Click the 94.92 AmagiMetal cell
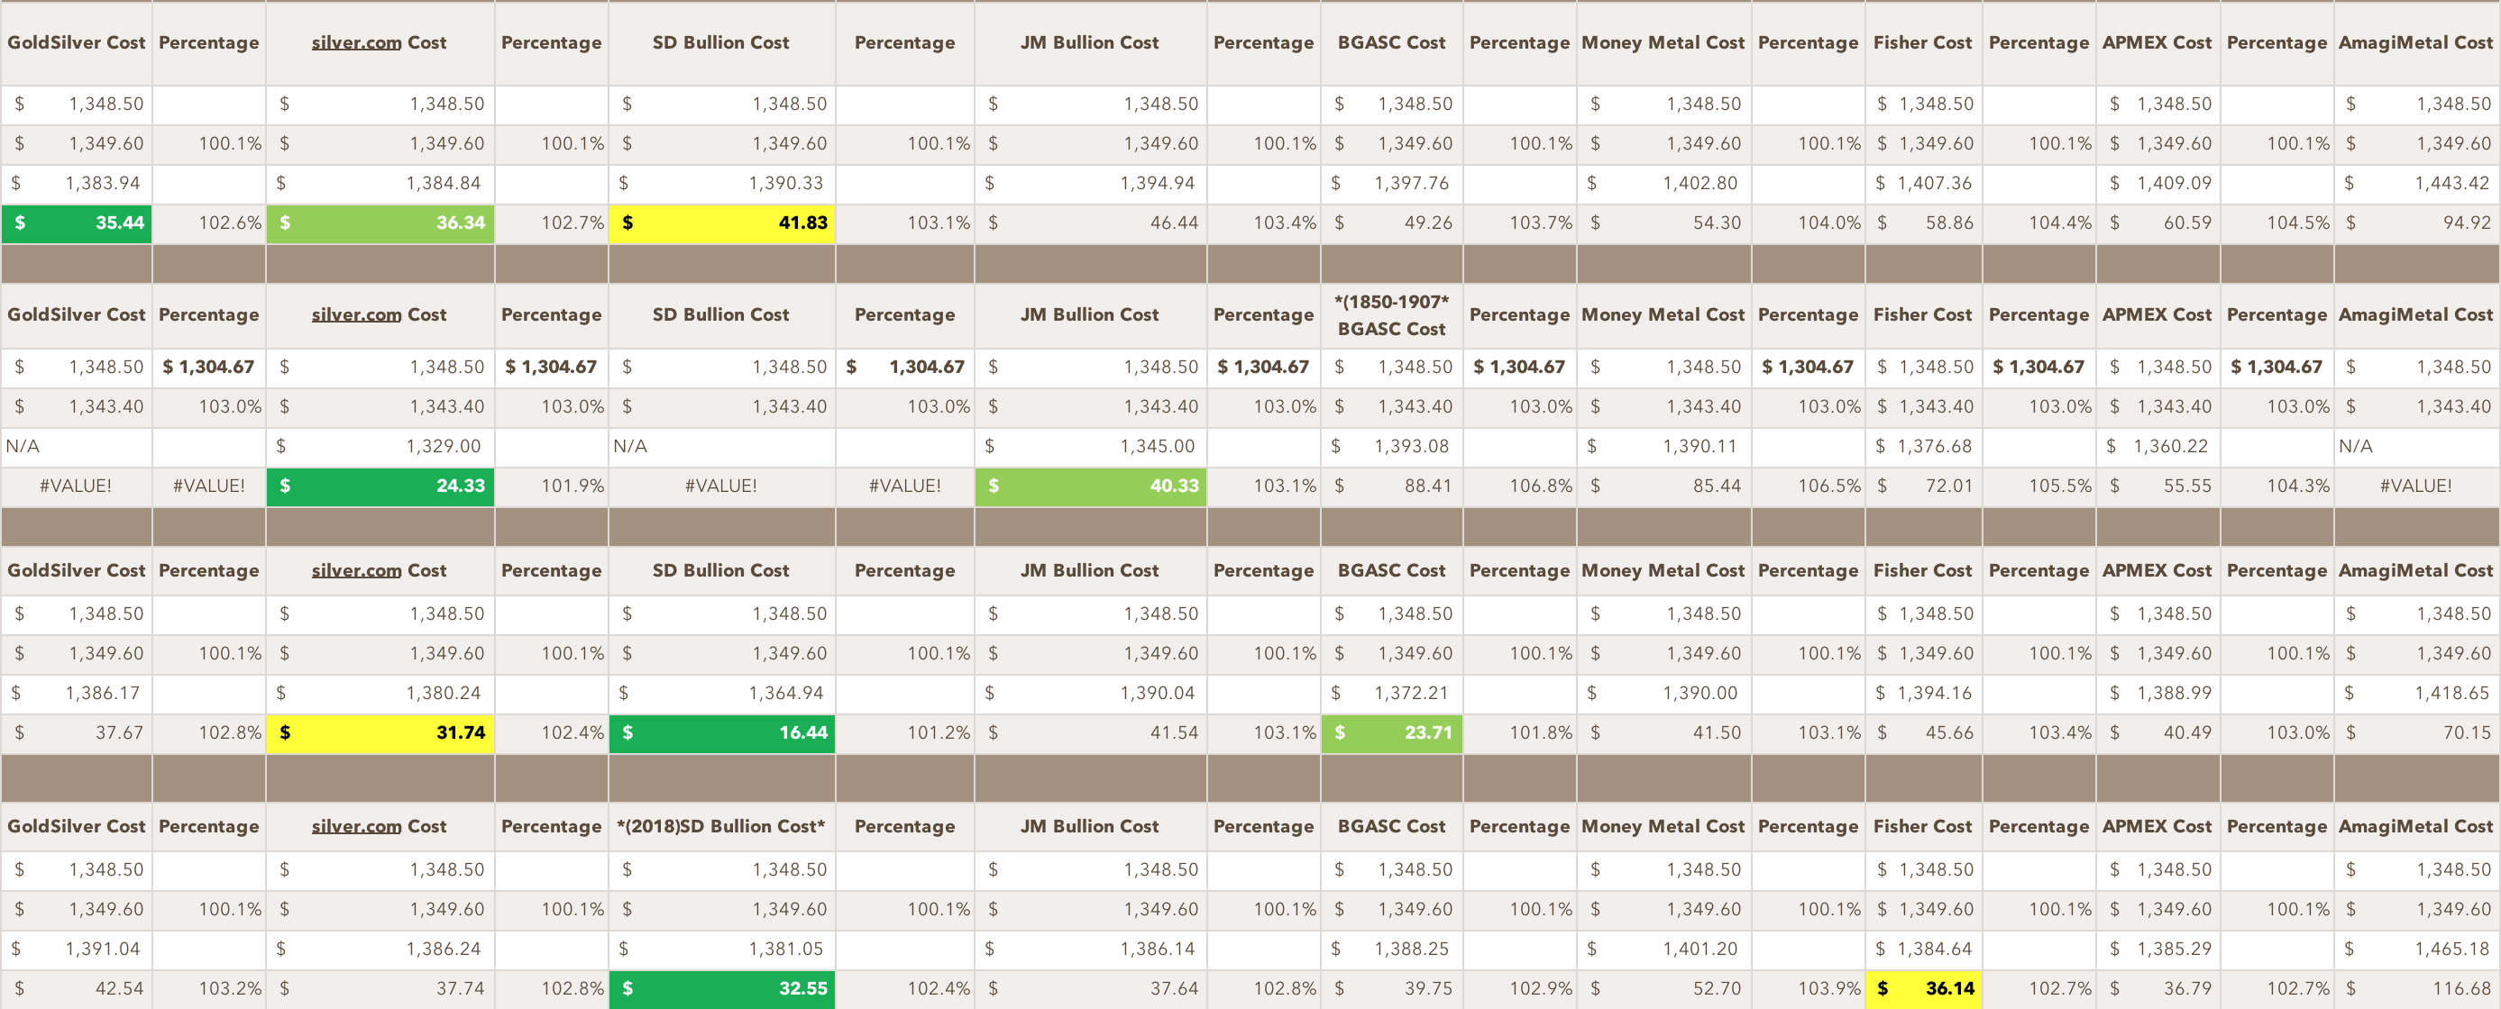The width and height of the screenshot is (2501, 1009). pos(2417,223)
